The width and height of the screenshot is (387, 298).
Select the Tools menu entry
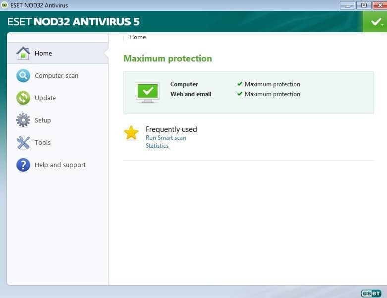coord(58,143)
